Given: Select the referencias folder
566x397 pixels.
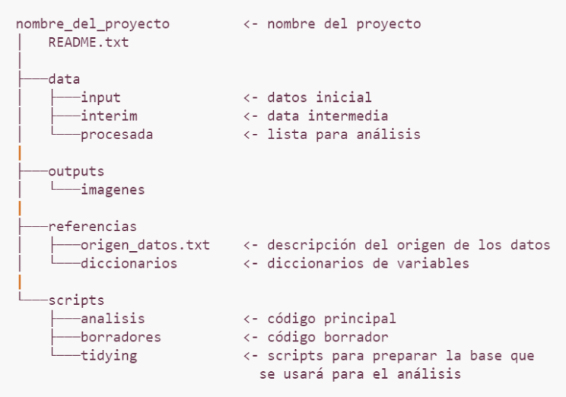Looking at the screenshot, I should 92,227.
